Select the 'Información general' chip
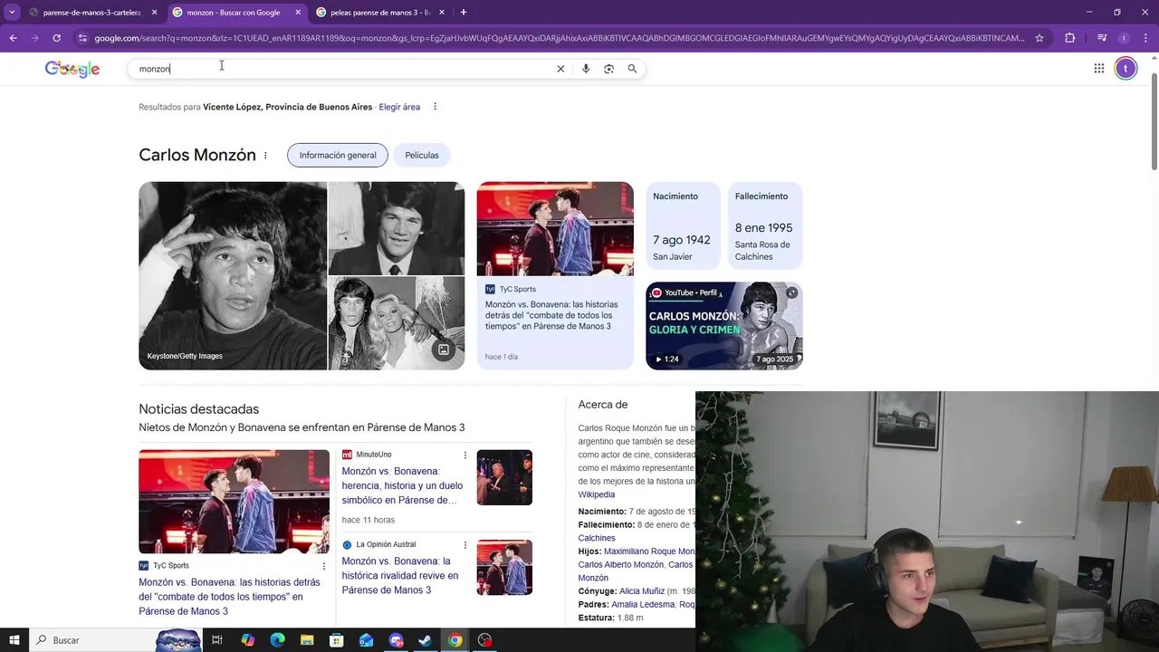This screenshot has height=652, width=1159. (338, 156)
